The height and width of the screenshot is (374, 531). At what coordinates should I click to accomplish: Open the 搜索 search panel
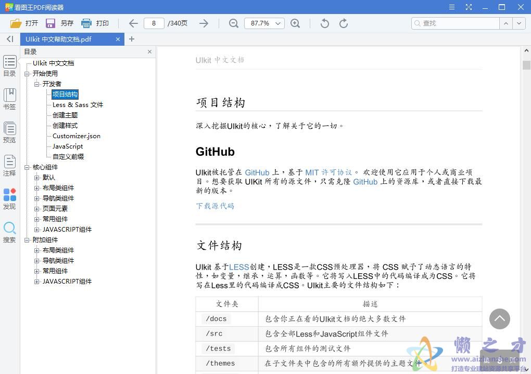tap(9, 231)
